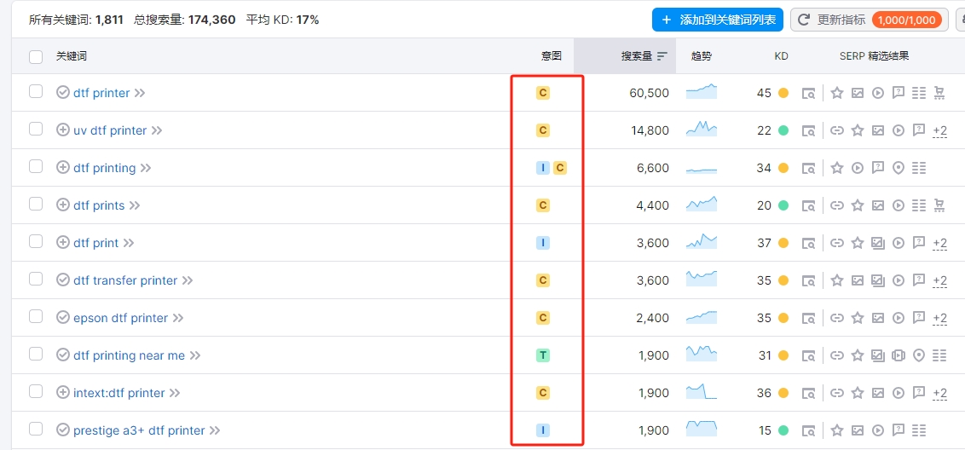
Task: Expand double chevron next to dtf print
Action: (x=129, y=244)
